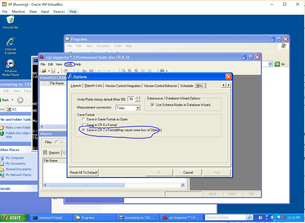Click the Search Desktop input field

226,217
